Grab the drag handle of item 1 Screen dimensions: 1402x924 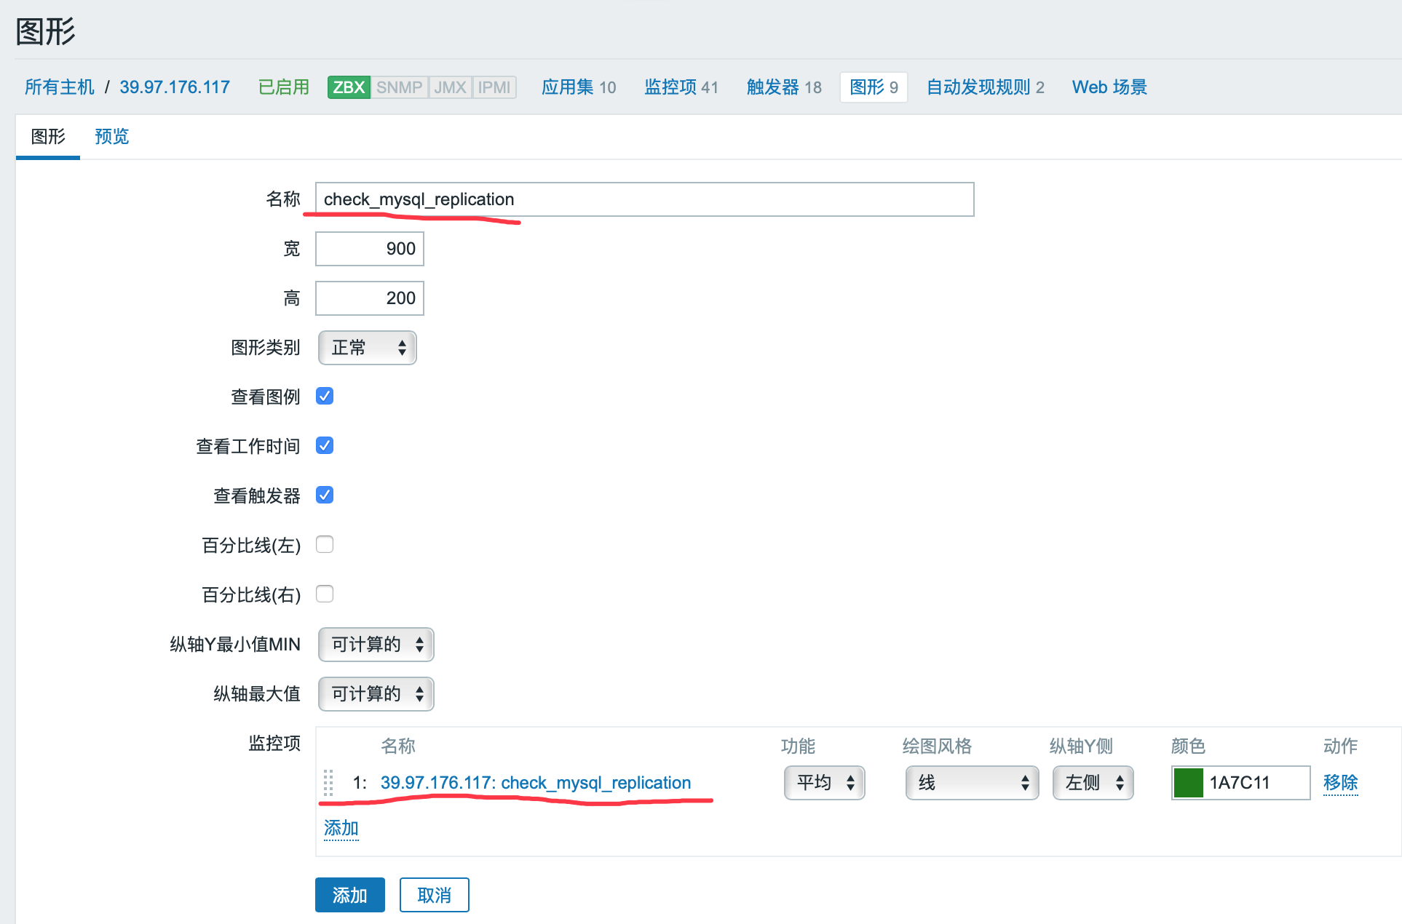pyautogui.click(x=328, y=783)
